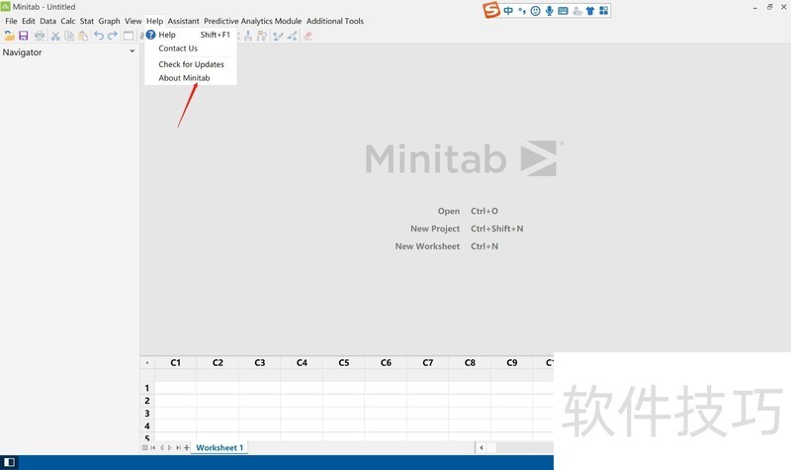
Task: Click the worksheet scrollbar left arrow
Action: [x=482, y=448]
